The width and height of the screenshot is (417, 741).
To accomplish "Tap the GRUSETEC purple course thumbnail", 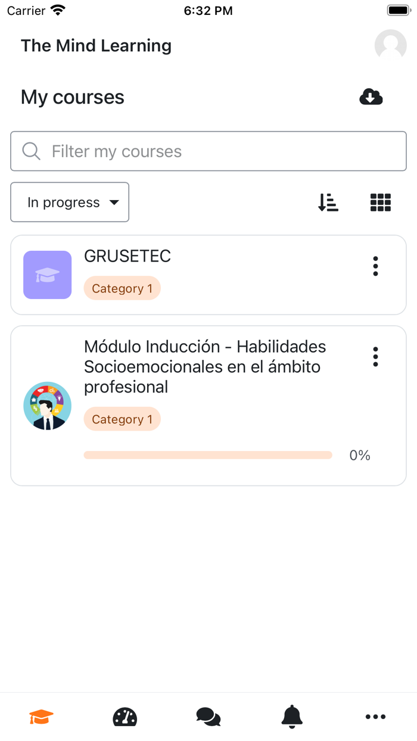I will point(48,275).
